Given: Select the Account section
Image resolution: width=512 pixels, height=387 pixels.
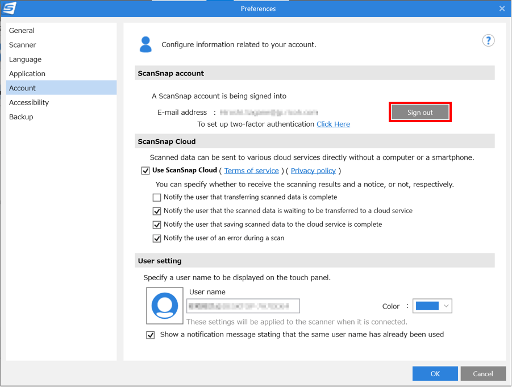Looking at the screenshot, I should (61, 88).
